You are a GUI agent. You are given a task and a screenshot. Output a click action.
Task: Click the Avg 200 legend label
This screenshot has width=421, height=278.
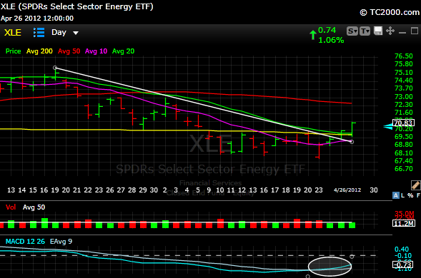(x=39, y=51)
